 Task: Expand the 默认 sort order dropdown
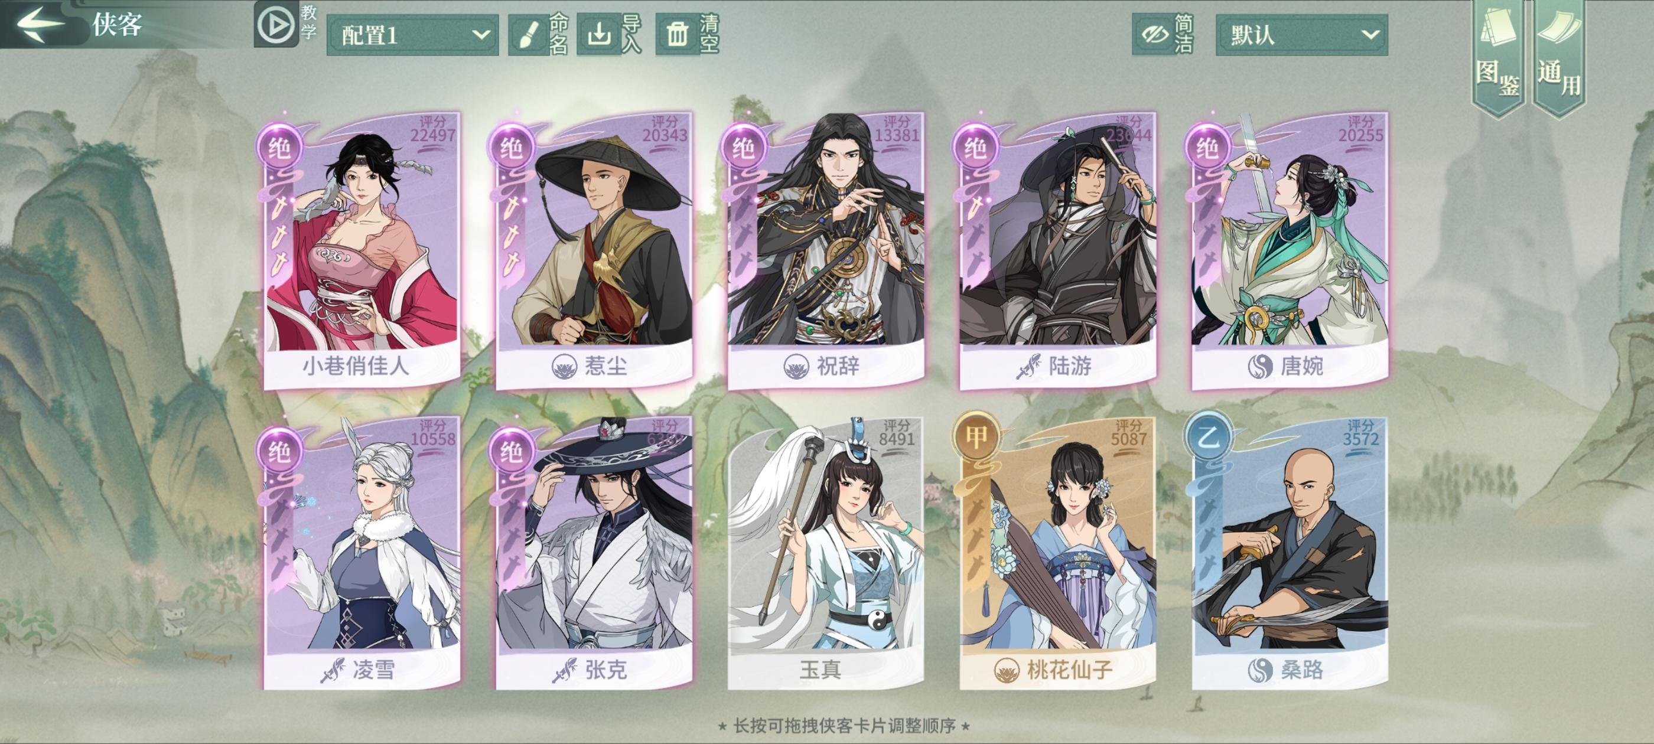(x=1301, y=35)
